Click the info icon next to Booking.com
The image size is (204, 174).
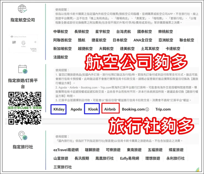pos(147,109)
